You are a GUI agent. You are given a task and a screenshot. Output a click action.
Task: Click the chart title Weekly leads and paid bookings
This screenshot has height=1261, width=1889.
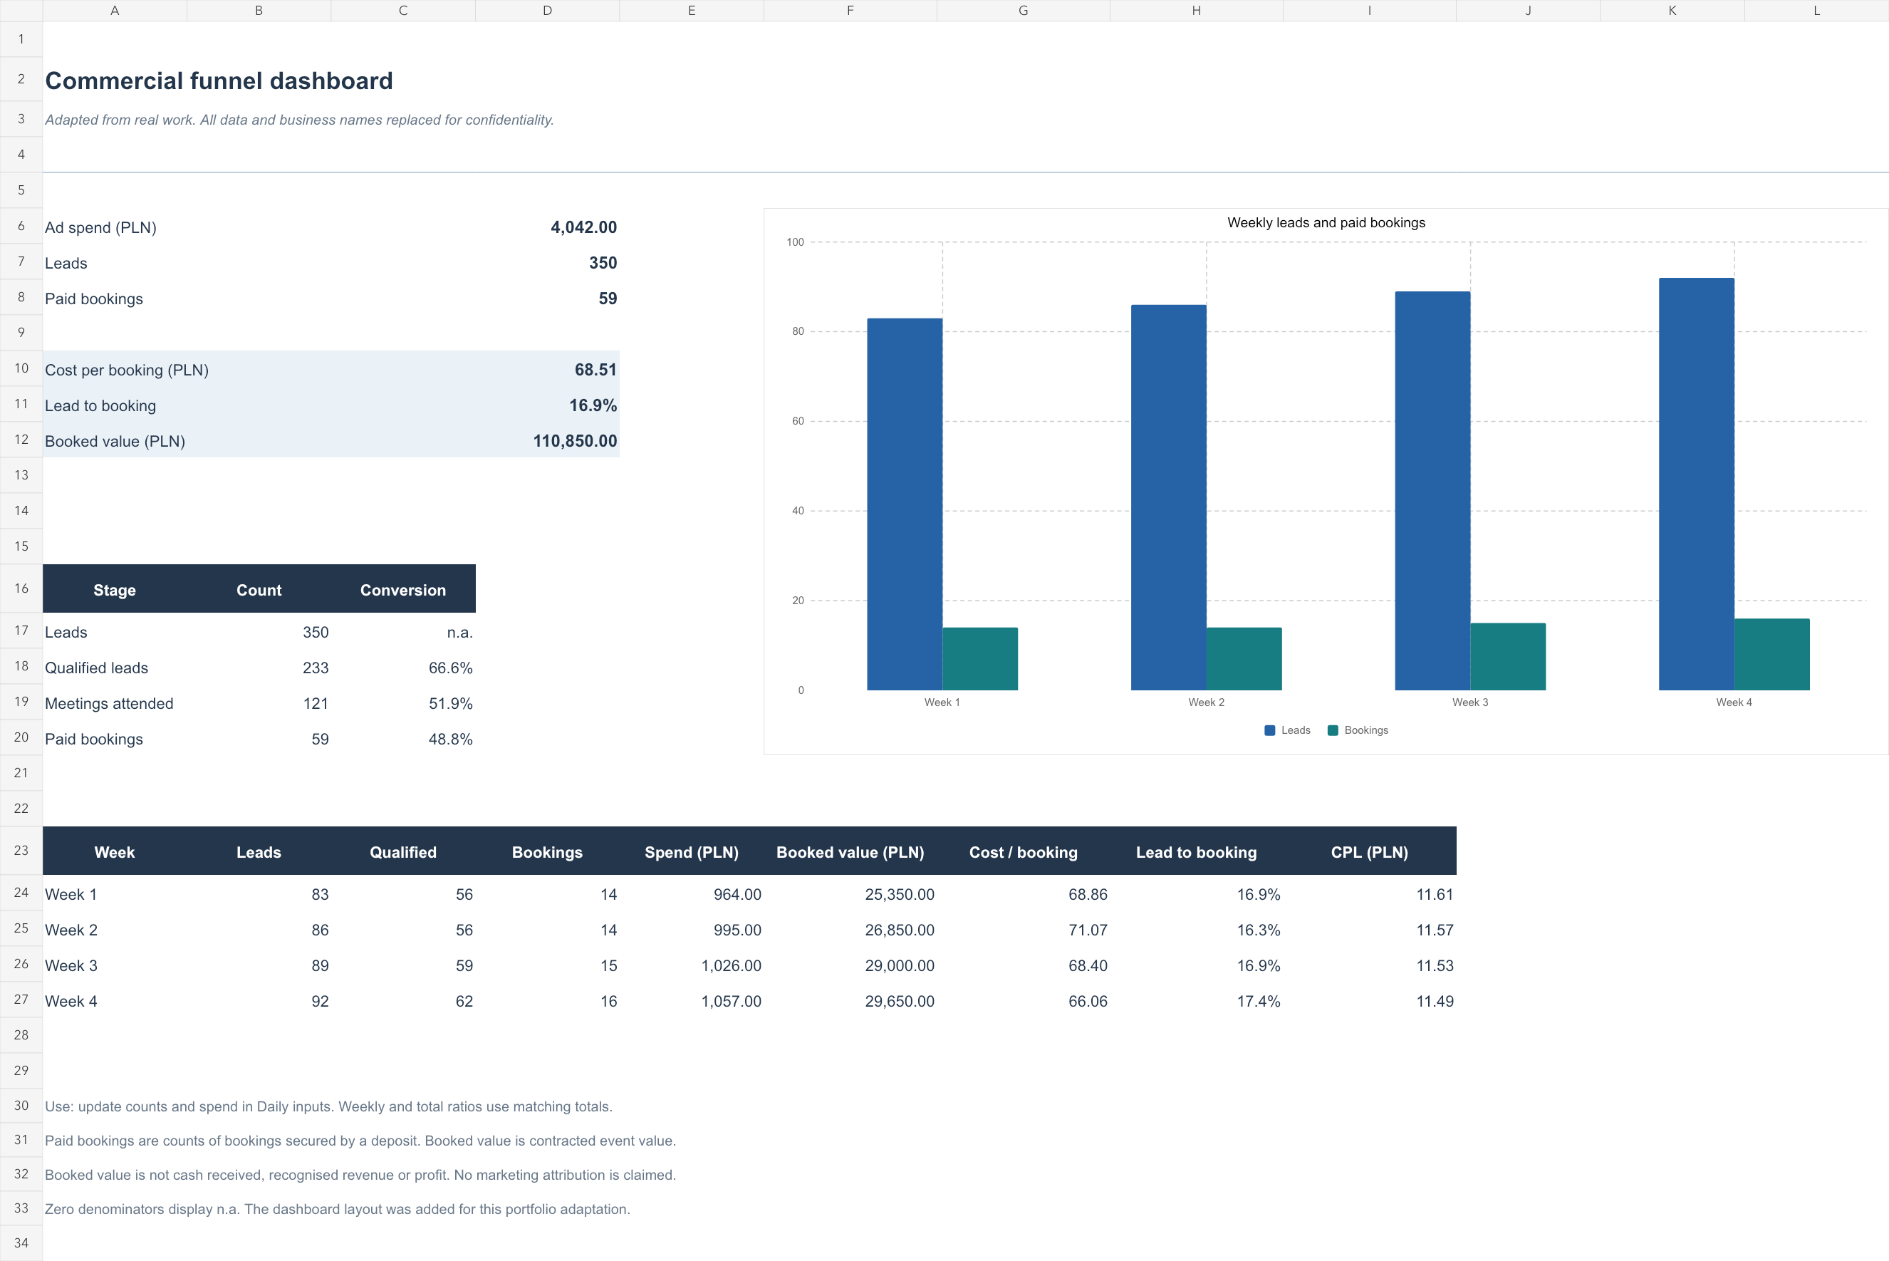(1326, 223)
